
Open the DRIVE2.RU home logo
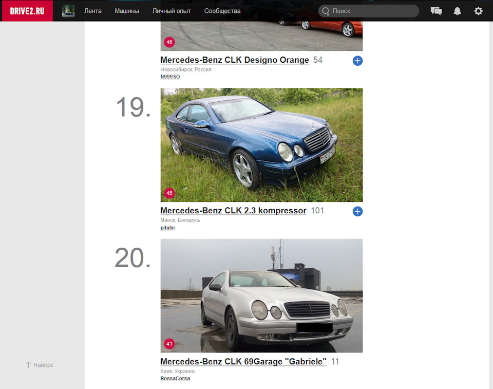click(27, 11)
